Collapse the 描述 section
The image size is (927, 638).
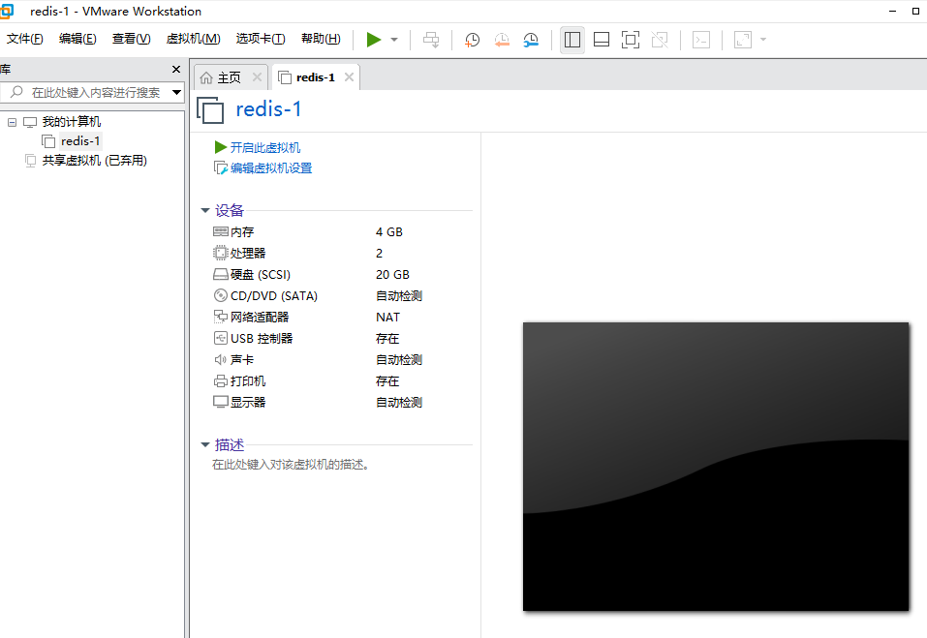pos(205,444)
